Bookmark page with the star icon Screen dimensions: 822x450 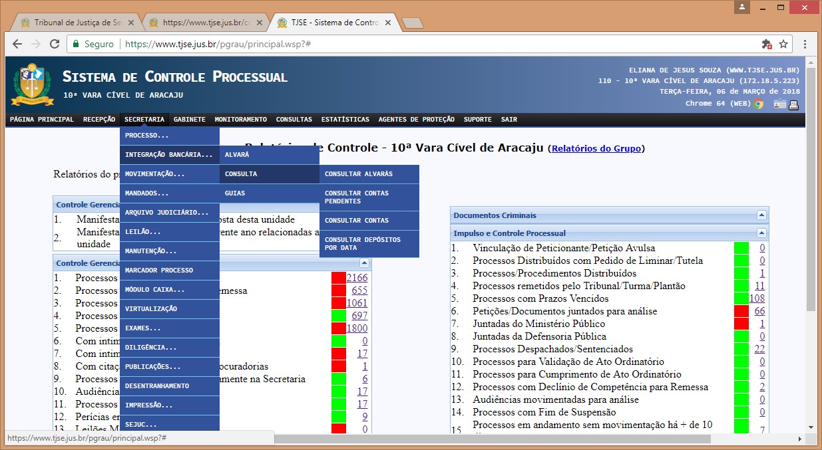pos(783,45)
